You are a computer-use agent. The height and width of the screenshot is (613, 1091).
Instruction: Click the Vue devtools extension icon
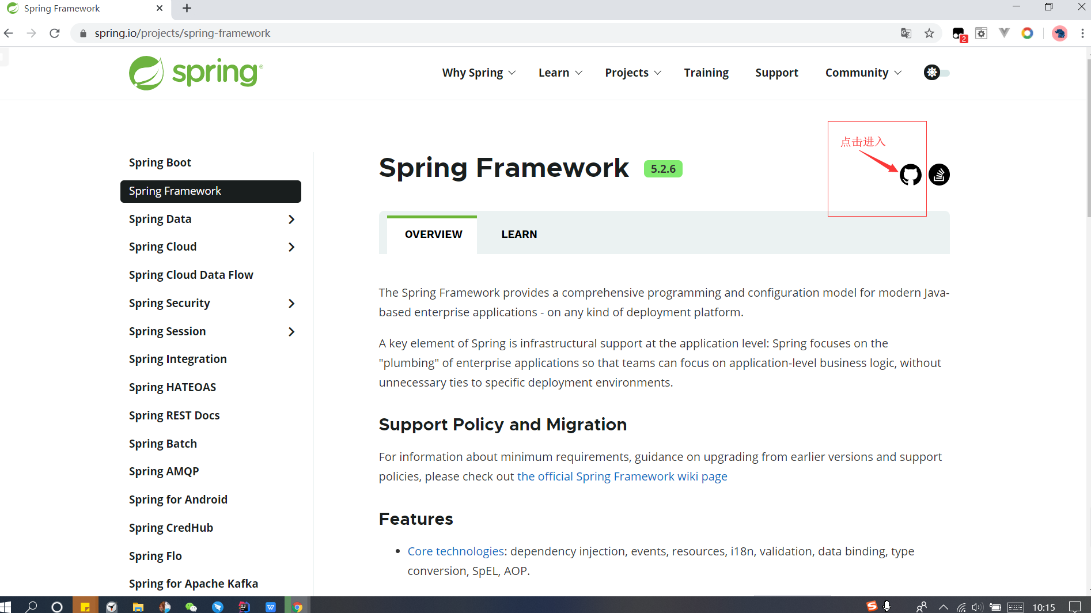click(x=1004, y=33)
